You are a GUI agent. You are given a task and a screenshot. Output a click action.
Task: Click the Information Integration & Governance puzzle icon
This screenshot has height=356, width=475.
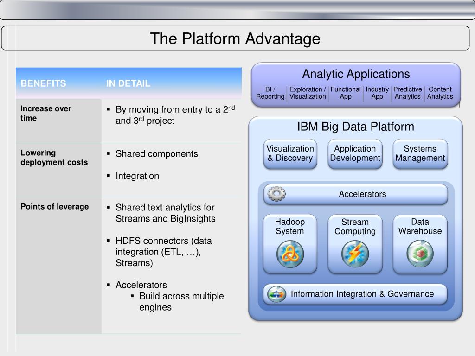pos(276,294)
